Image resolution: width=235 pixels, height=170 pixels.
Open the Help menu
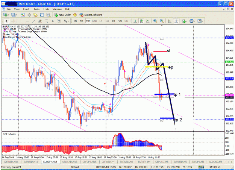pos(68,9)
